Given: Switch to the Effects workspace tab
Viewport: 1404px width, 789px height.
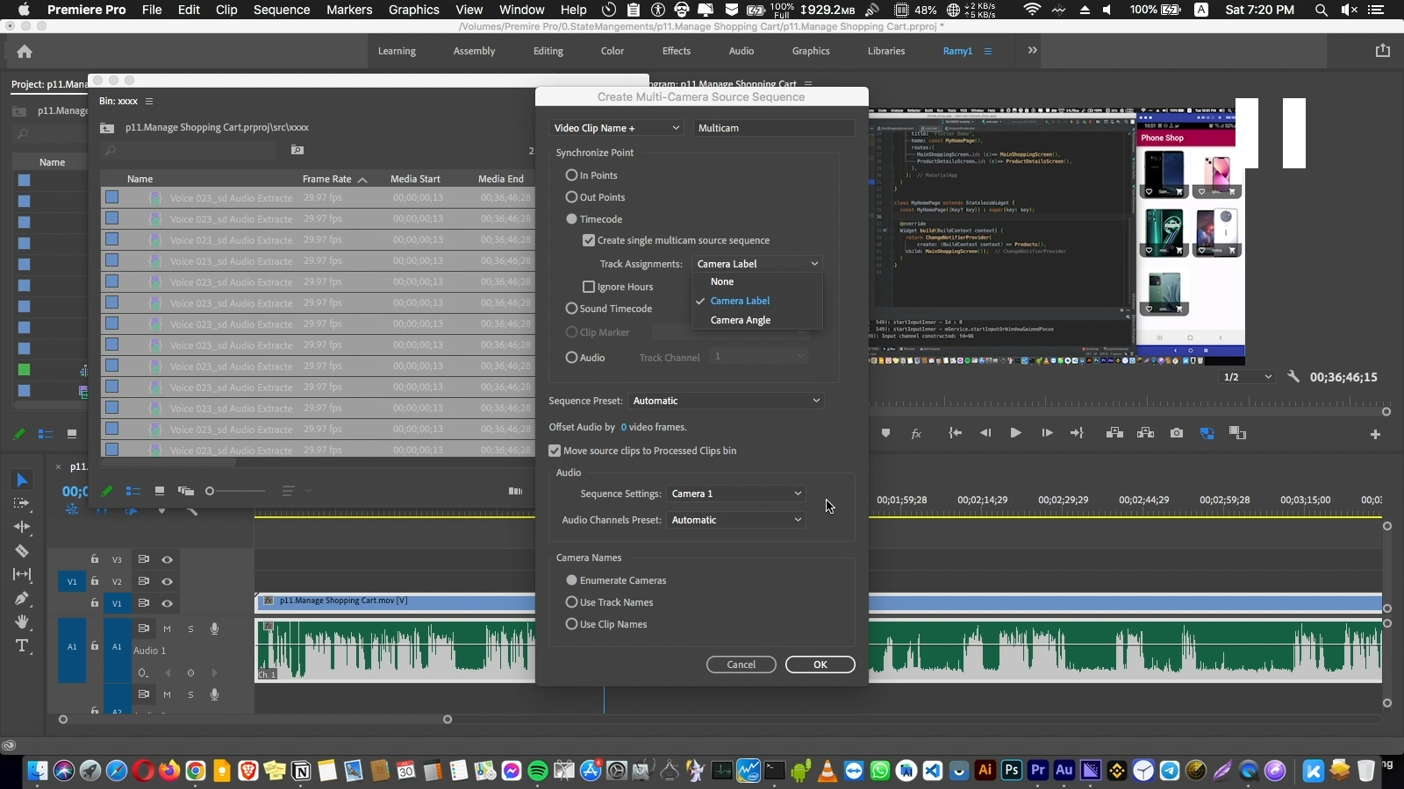Looking at the screenshot, I should click(677, 51).
